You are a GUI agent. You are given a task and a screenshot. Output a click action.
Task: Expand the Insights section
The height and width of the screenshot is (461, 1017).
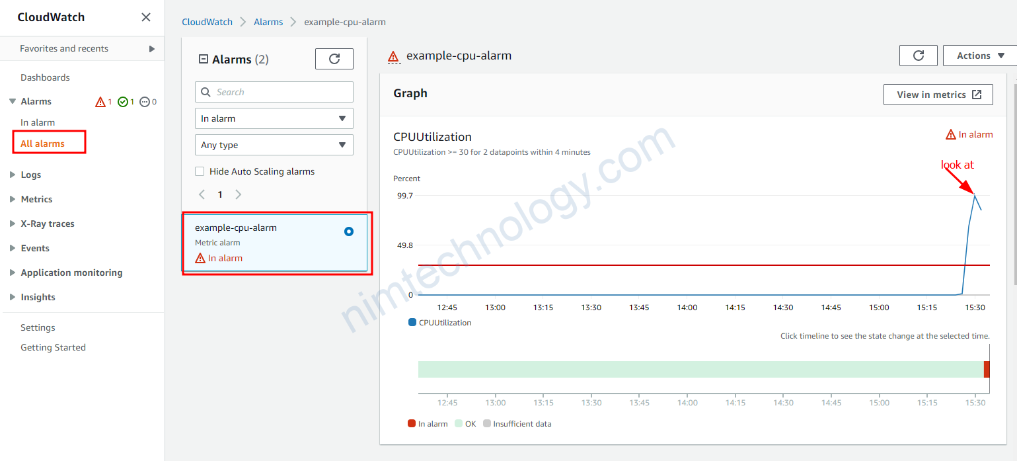tap(13, 297)
